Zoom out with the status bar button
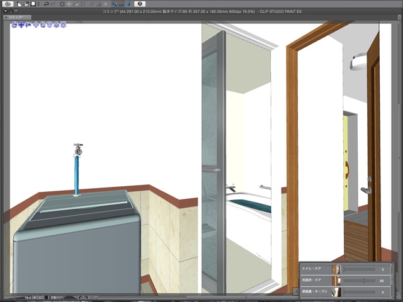403x302 pixels. [35, 298]
